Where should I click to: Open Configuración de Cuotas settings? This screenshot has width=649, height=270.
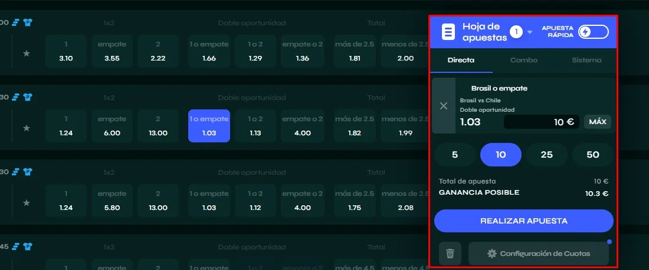(539, 254)
